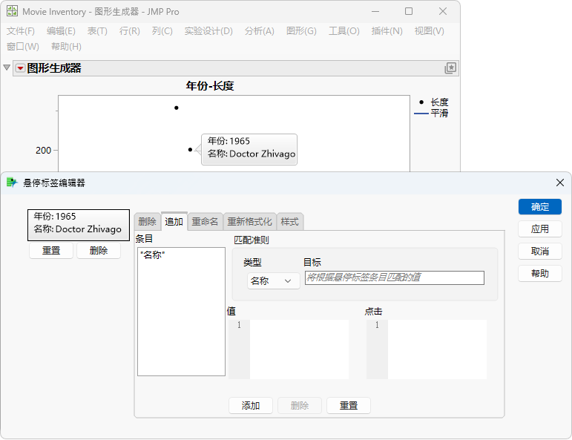Open the 分析(A) menu
This screenshot has height=440, width=572.
coord(260,31)
